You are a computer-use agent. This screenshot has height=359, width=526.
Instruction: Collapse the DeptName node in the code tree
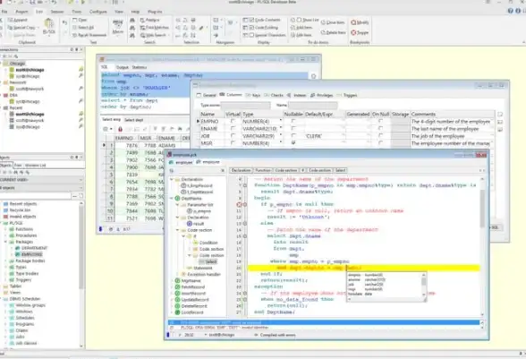[x=172, y=199]
